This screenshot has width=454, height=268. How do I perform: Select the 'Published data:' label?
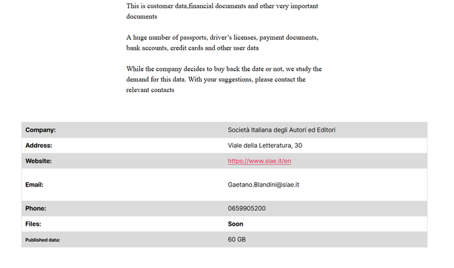[x=42, y=240]
